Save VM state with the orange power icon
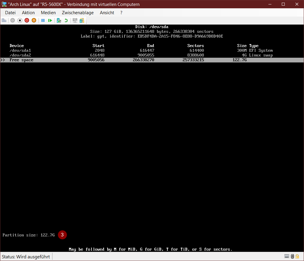304x261 pixels. point(34,20)
